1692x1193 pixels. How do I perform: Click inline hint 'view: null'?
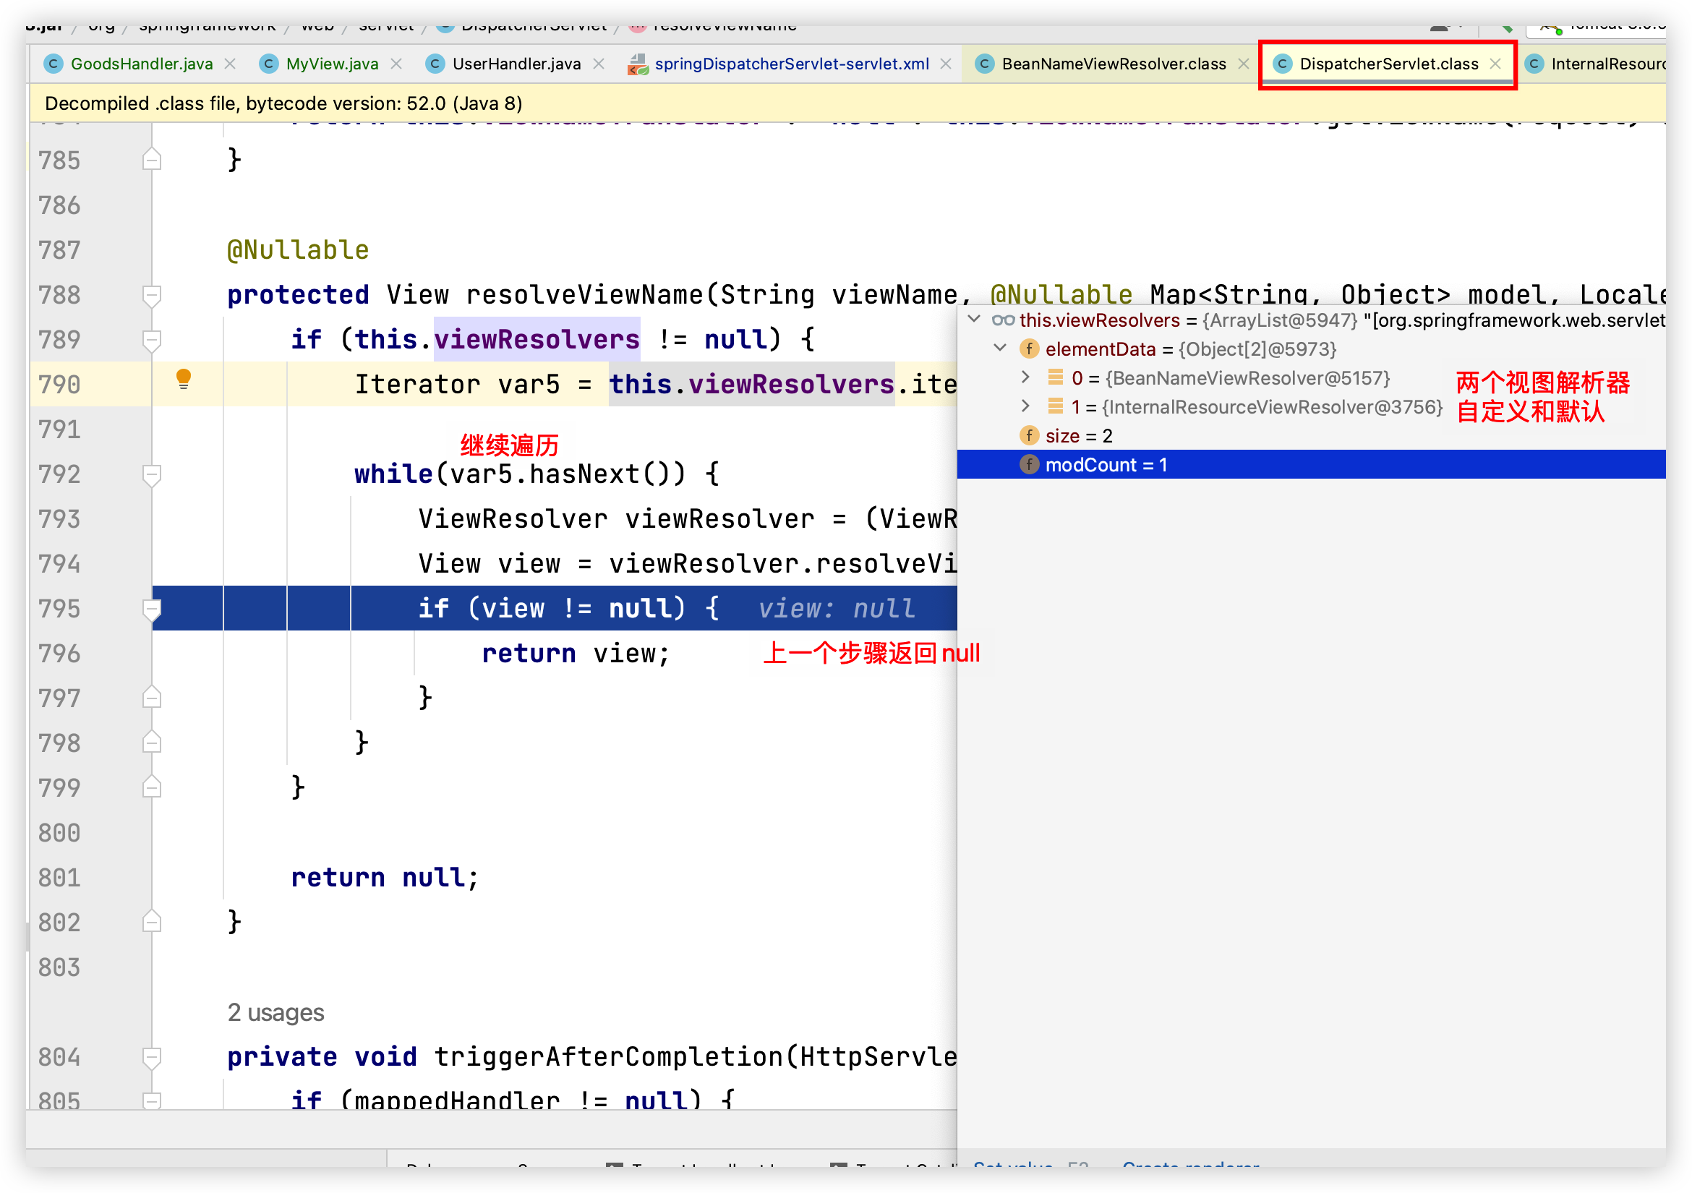click(x=837, y=610)
